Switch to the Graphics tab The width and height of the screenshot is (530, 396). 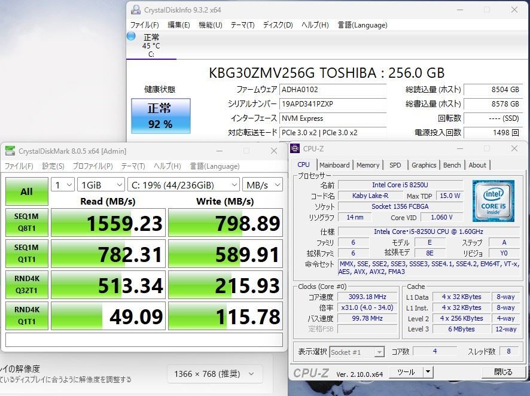coord(424,165)
